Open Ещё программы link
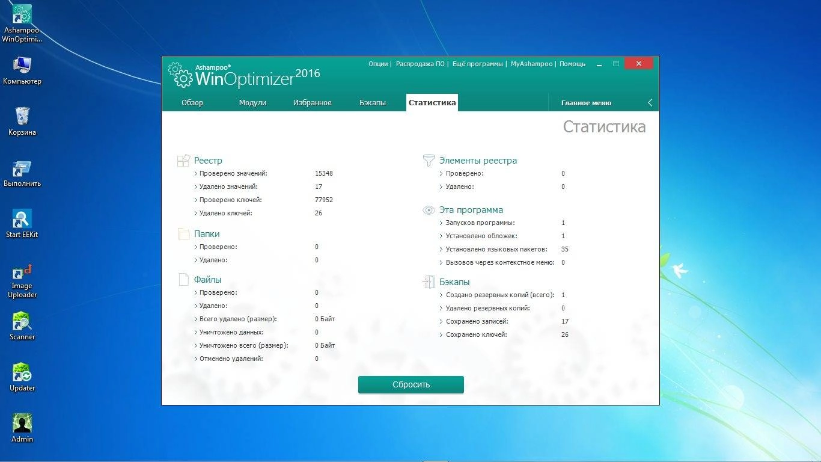 [477, 64]
